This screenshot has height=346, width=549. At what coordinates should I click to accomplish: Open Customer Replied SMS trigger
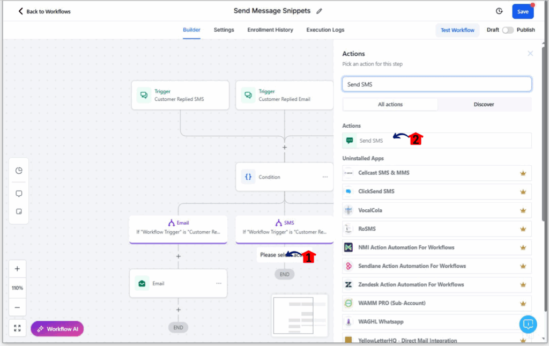[x=180, y=95]
